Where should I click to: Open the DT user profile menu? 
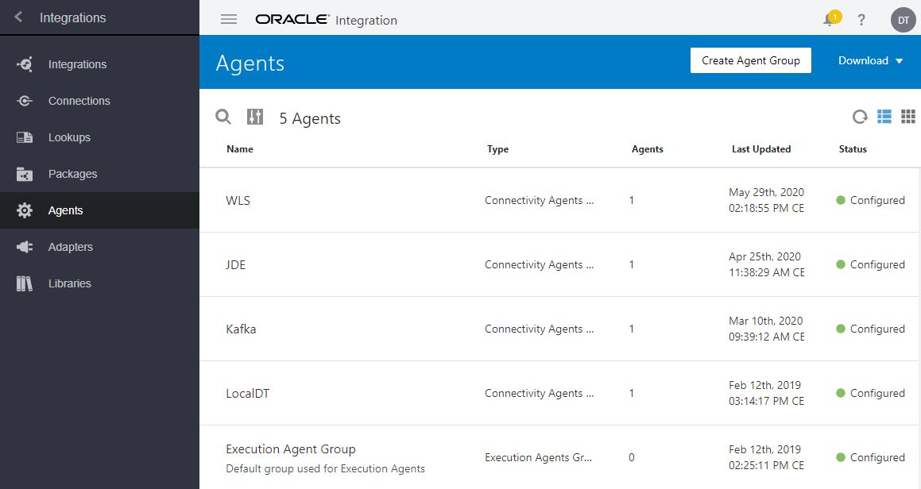(903, 20)
